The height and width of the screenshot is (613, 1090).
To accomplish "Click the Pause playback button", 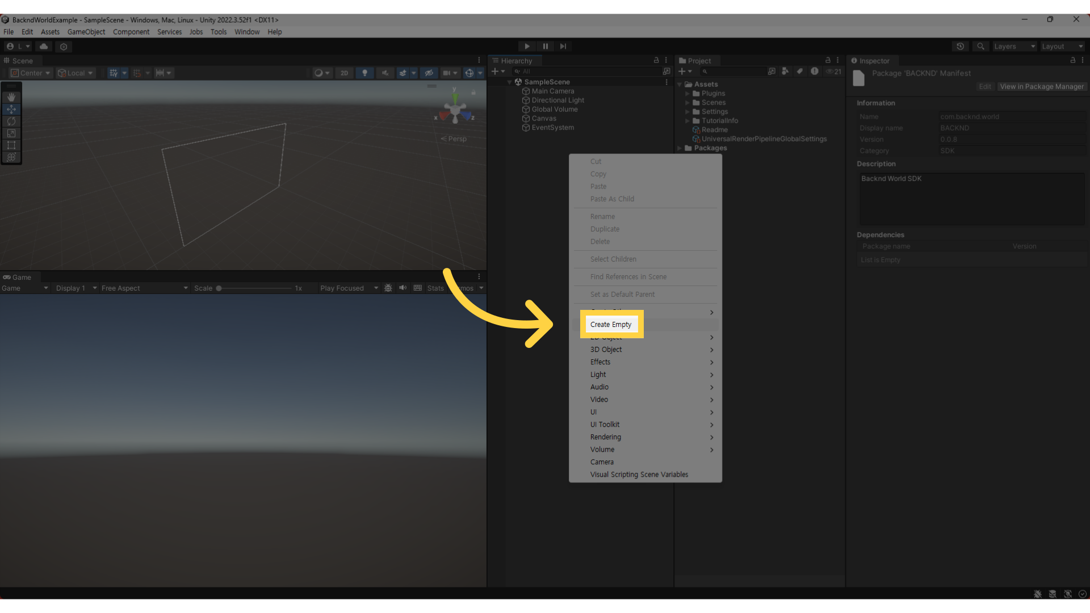I will click(x=545, y=45).
